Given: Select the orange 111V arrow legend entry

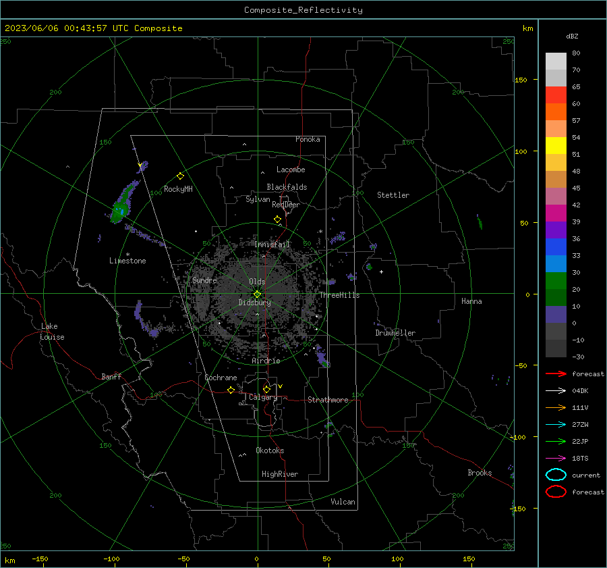Looking at the screenshot, I should pos(556,407).
